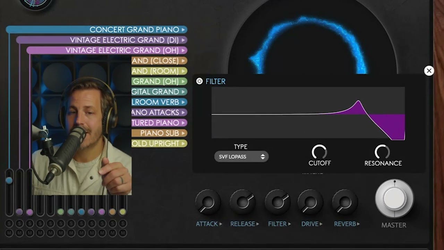Click the blue Concert Grand Piano fader handle
Viewport: 444px width, 250px height.
(x=9, y=180)
